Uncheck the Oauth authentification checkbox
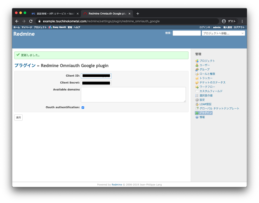Screen dimensions: 259x203 (83, 107)
